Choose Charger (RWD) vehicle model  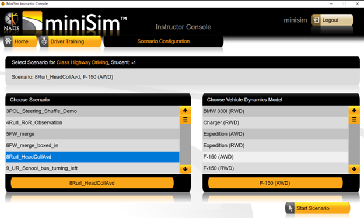(275, 122)
